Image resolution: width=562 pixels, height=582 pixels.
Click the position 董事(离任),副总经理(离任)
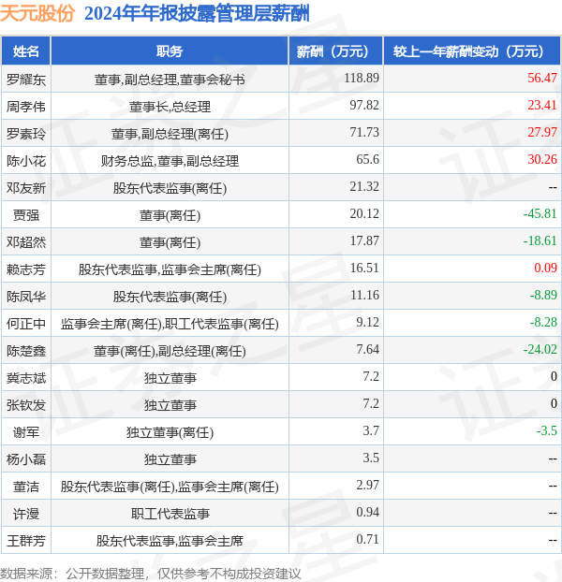pyautogui.click(x=170, y=350)
